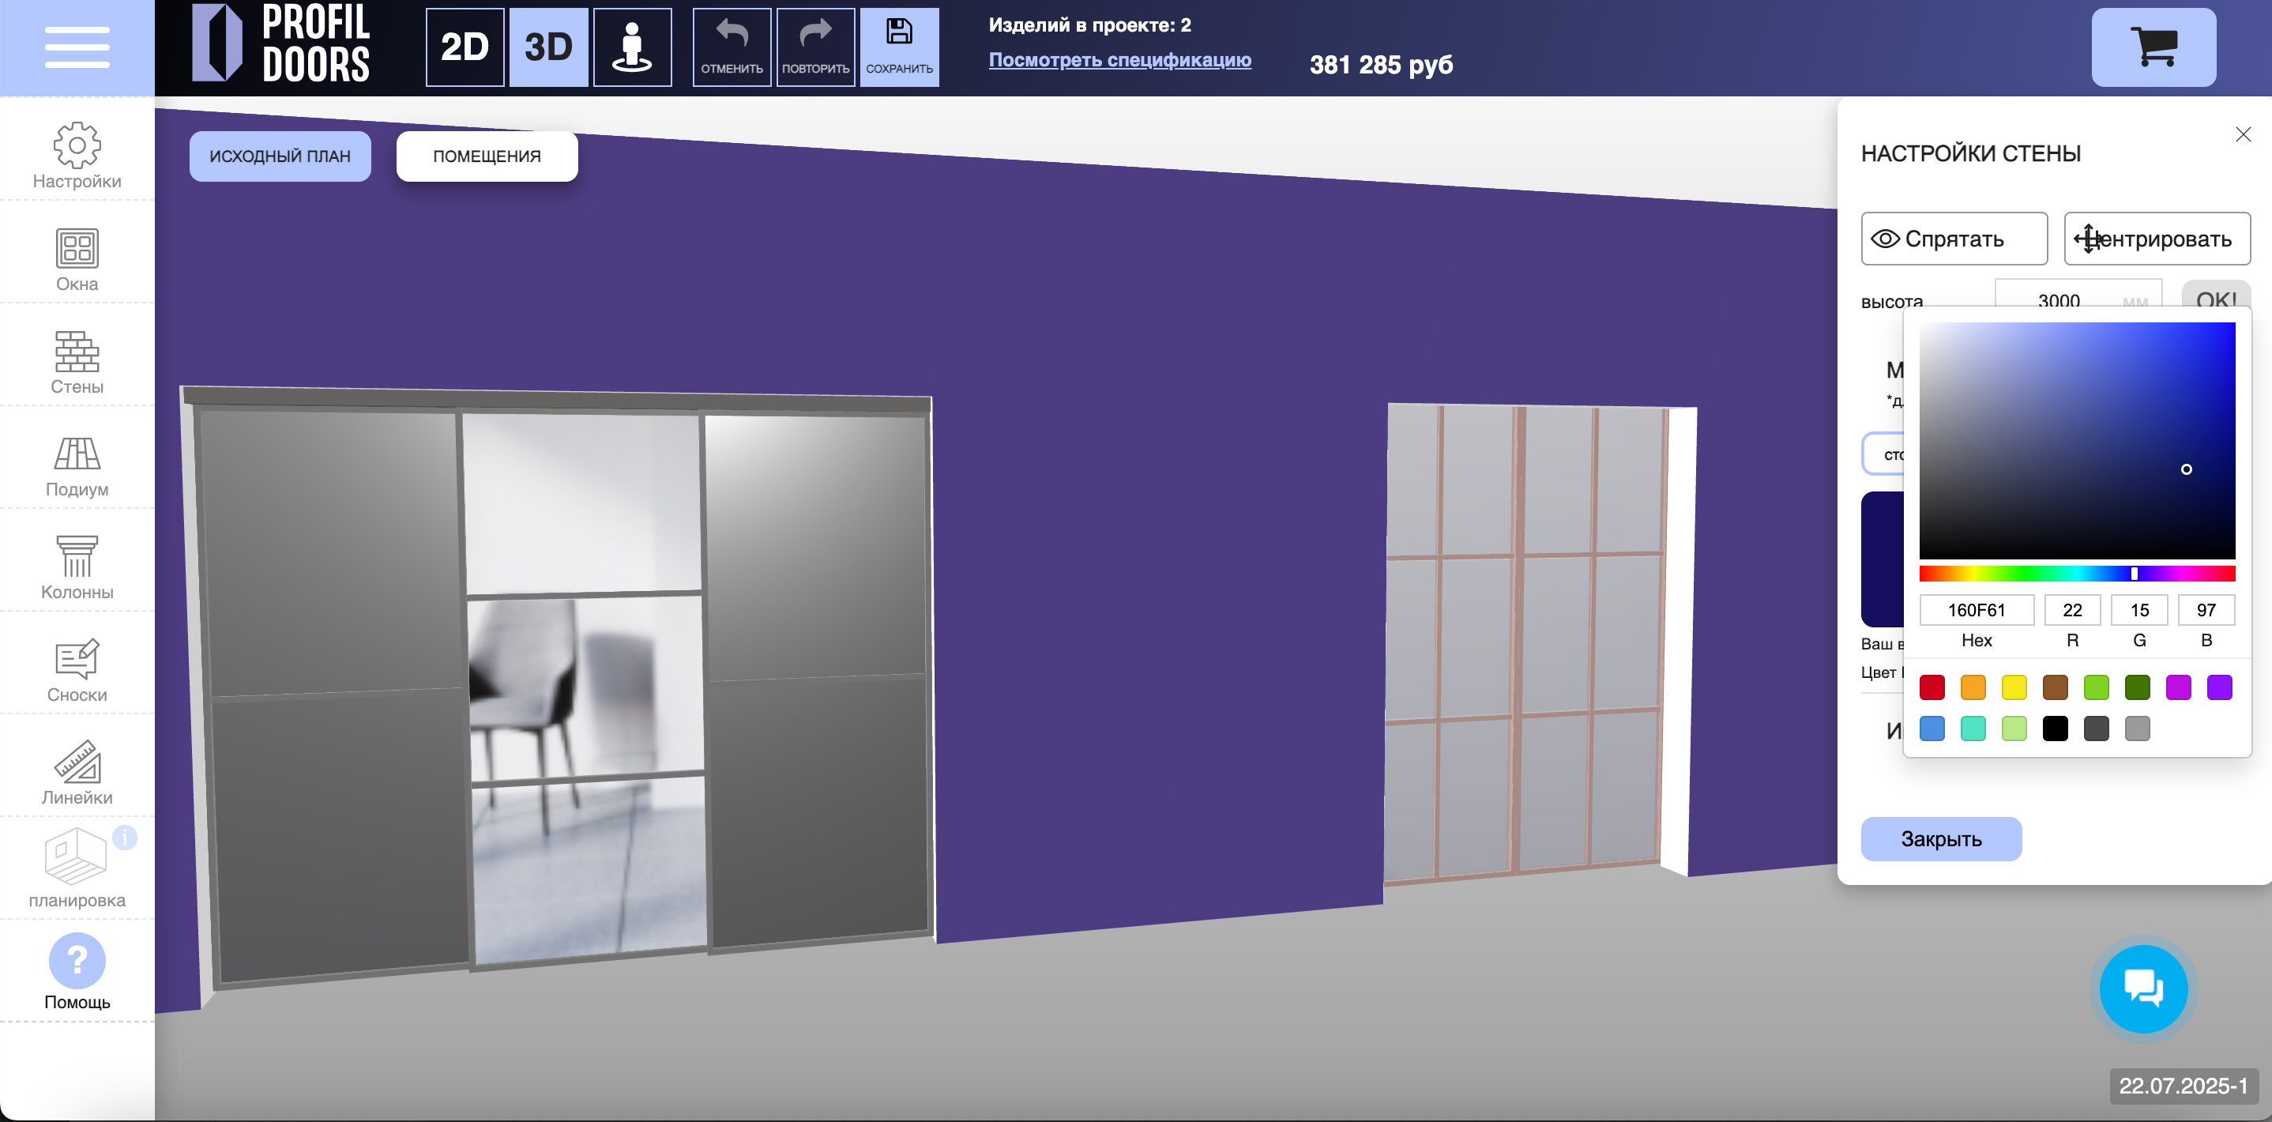Select the Окна windows tool
Viewport: 2272px width, 1122px height.
click(x=77, y=259)
